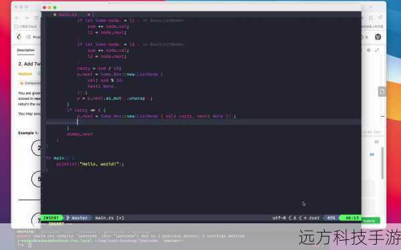Place cursor on 'carry = sum / 10;' line
The width and height of the screenshot is (401, 250).
pos(99,69)
